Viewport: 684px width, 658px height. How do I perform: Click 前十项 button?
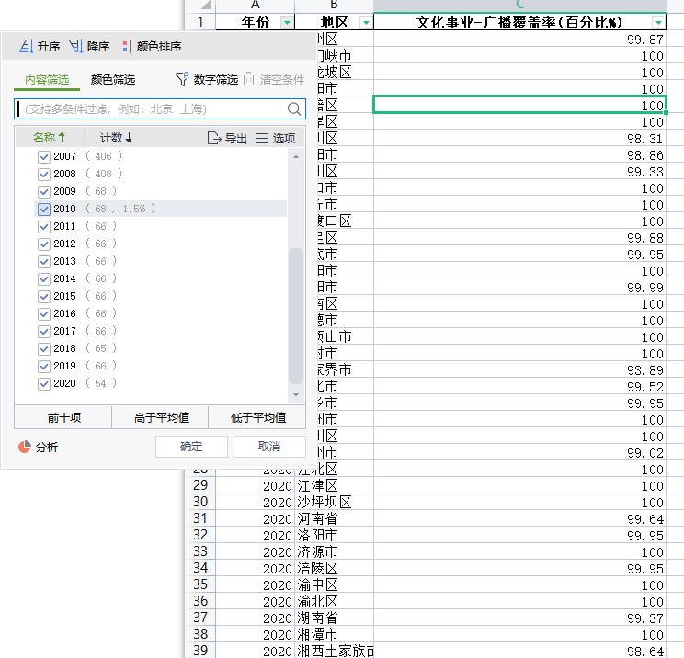[x=63, y=418]
